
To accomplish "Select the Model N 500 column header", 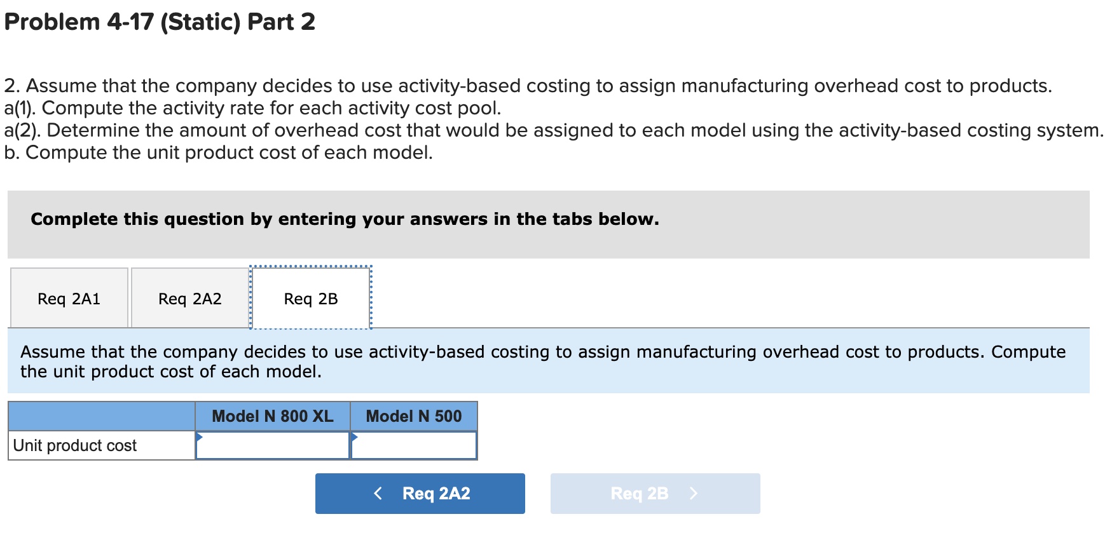I will 413,416.
